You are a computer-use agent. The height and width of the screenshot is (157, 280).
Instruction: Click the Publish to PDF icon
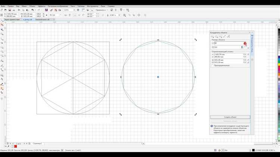pyautogui.click(x=60, y=10)
